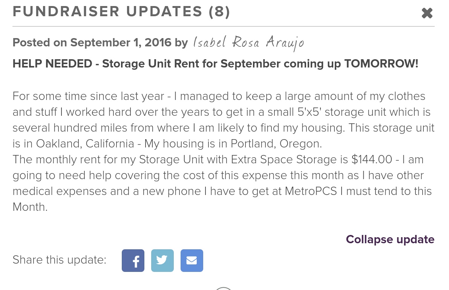Click 'Portland, Oregon' in the paragraph
This screenshot has width=449, height=290.
pyautogui.click(x=276, y=144)
